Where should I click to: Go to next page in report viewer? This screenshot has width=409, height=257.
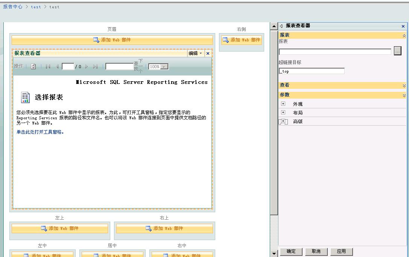coord(87,67)
